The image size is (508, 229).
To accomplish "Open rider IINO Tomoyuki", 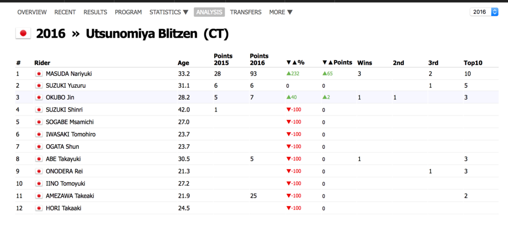I will [65, 184].
